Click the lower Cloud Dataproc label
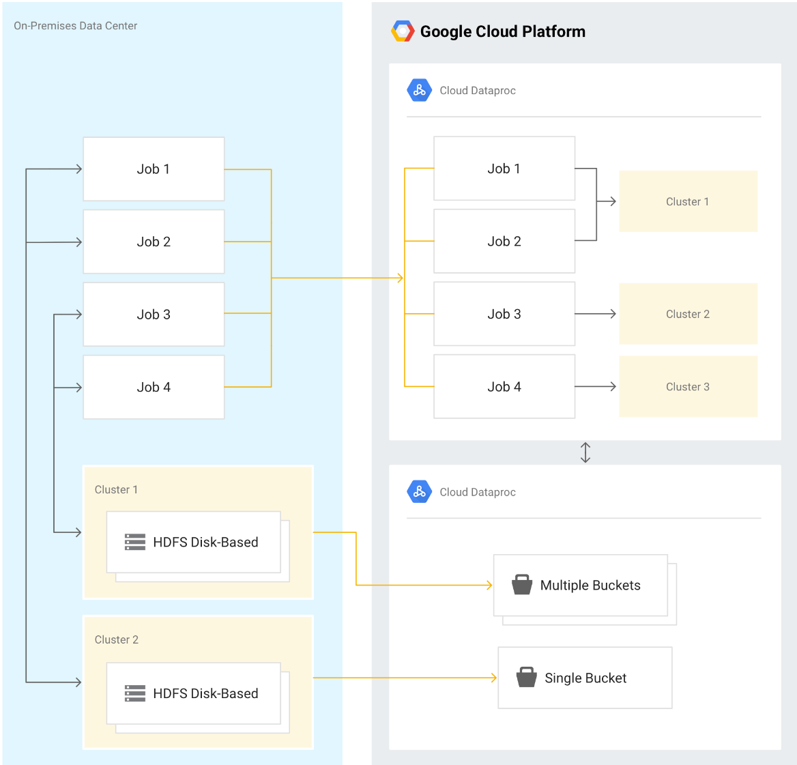Image resolution: width=797 pixels, height=765 pixels. click(477, 492)
